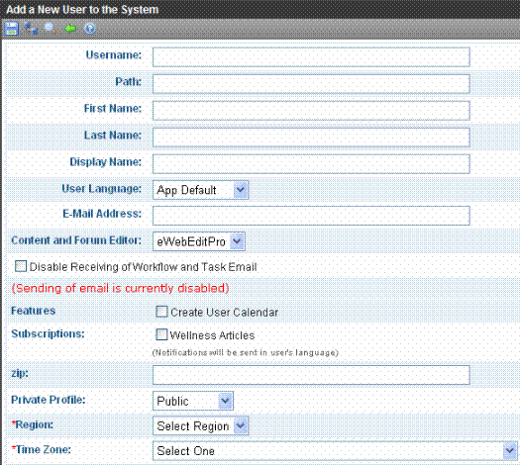
Task: Expand the Private Profile dropdown
Action: [193, 401]
